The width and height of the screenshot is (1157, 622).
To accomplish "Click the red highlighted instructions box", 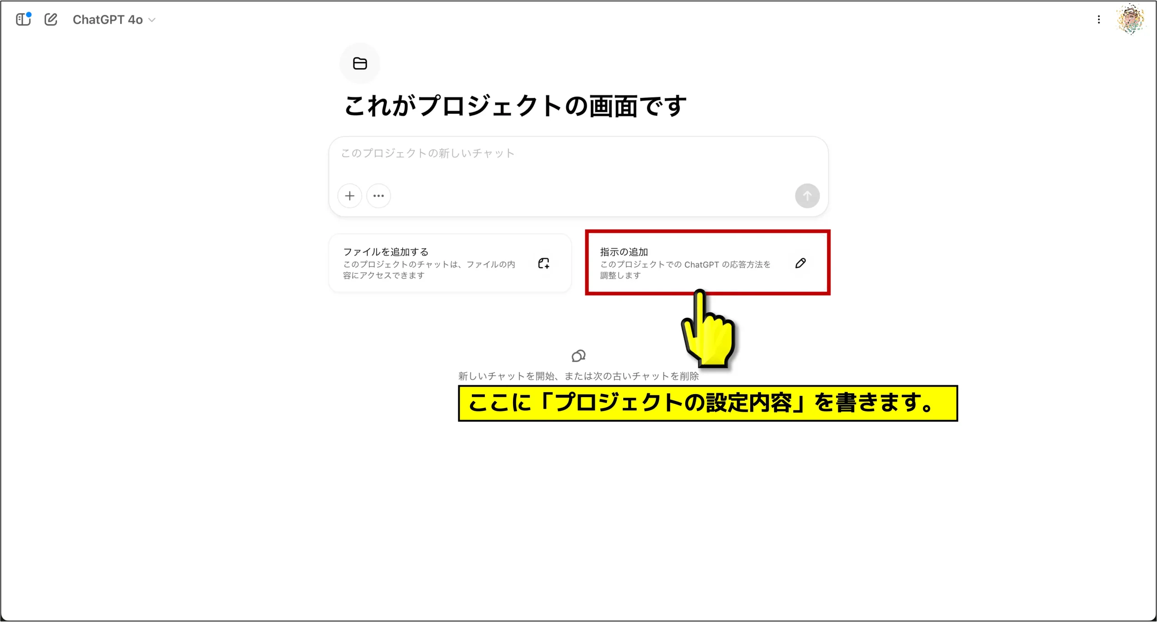I will pyautogui.click(x=707, y=263).
